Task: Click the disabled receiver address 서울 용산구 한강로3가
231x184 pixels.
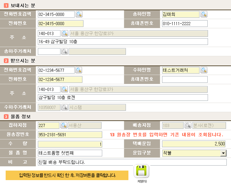Action: (x=138, y=89)
